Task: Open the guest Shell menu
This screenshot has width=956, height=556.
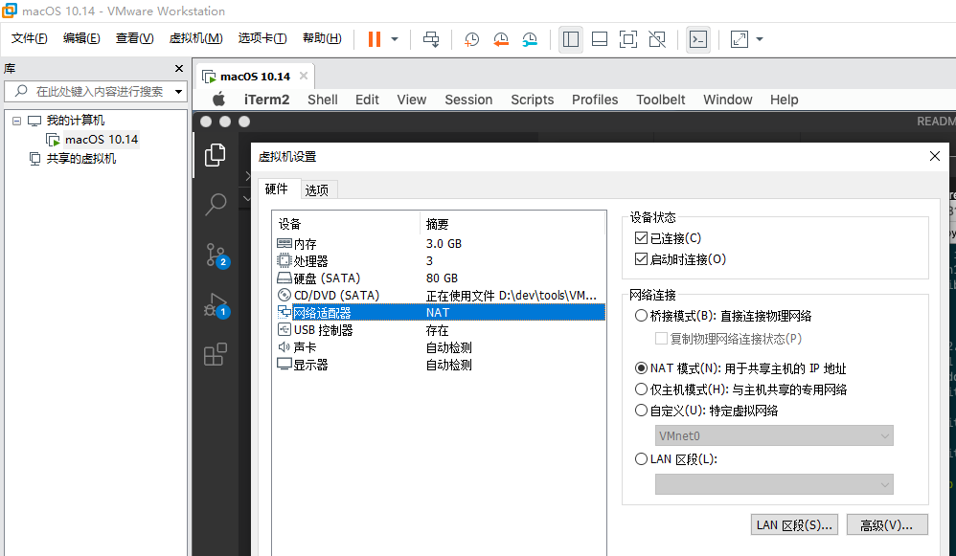Action: click(323, 100)
